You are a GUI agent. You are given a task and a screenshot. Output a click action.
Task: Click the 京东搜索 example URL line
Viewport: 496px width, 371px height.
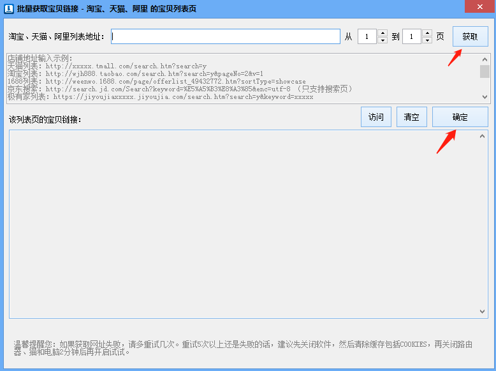pos(180,89)
